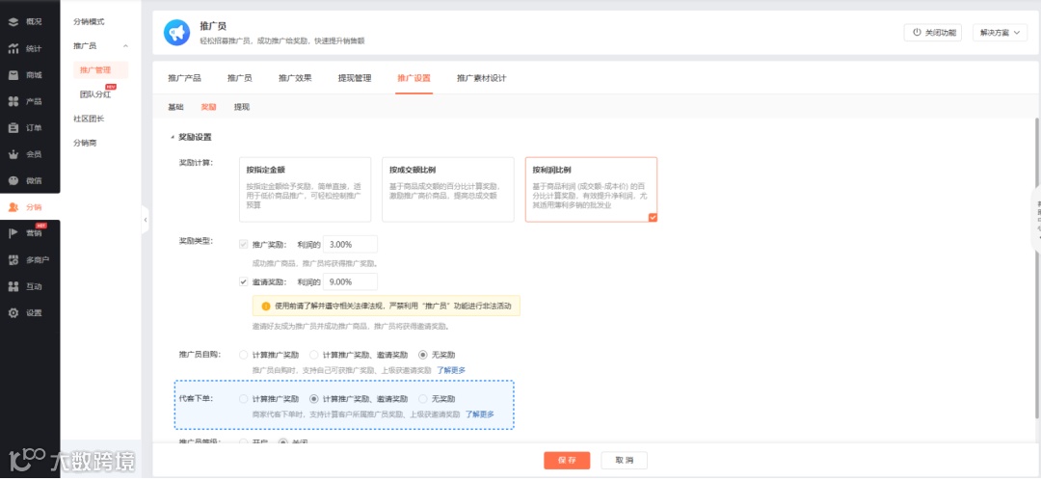Open 了解更多 link under 代客下单
The width and height of the screenshot is (1041, 480).
point(479,414)
